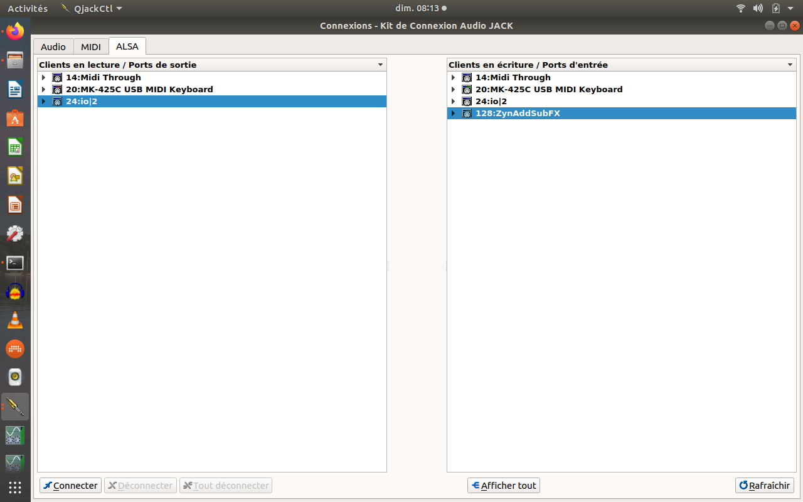Click the output 24:io|2 client icon

click(x=57, y=102)
